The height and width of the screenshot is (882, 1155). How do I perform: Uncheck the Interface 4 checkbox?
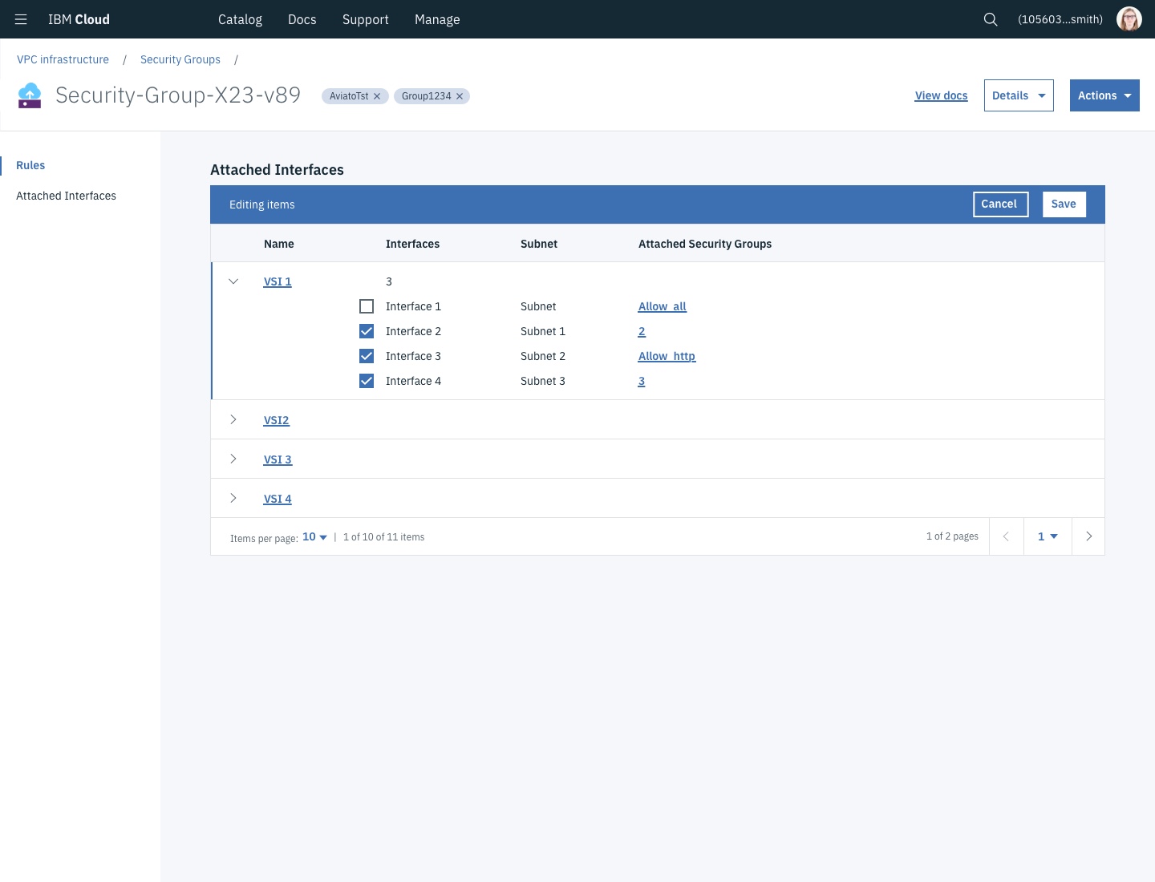click(367, 381)
